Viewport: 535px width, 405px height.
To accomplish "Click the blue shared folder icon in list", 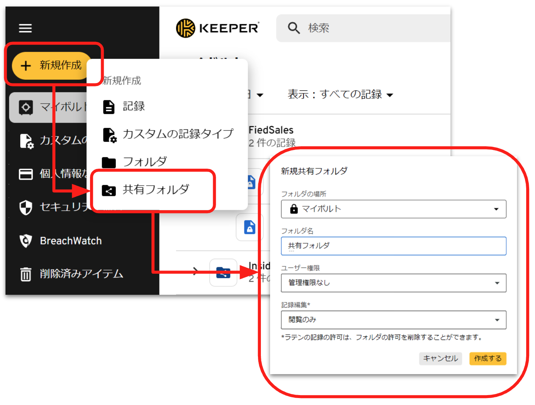I will tap(223, 273).
